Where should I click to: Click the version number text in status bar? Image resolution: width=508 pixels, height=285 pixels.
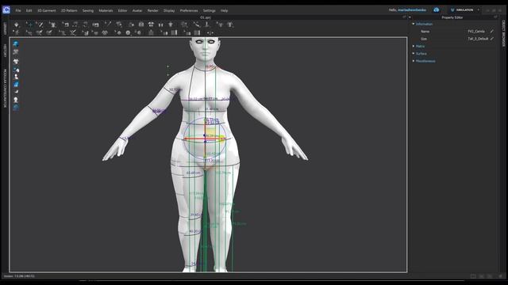pos(19,276)
